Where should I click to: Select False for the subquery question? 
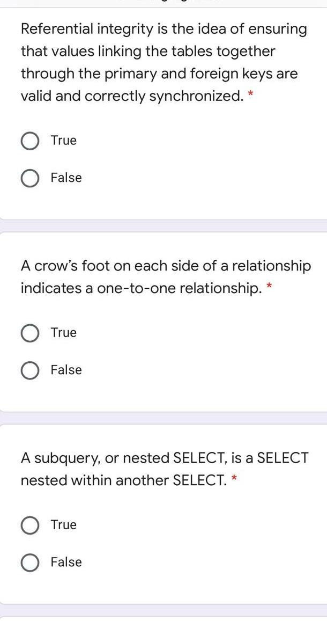pyautogui.click(x=31, y=562)
